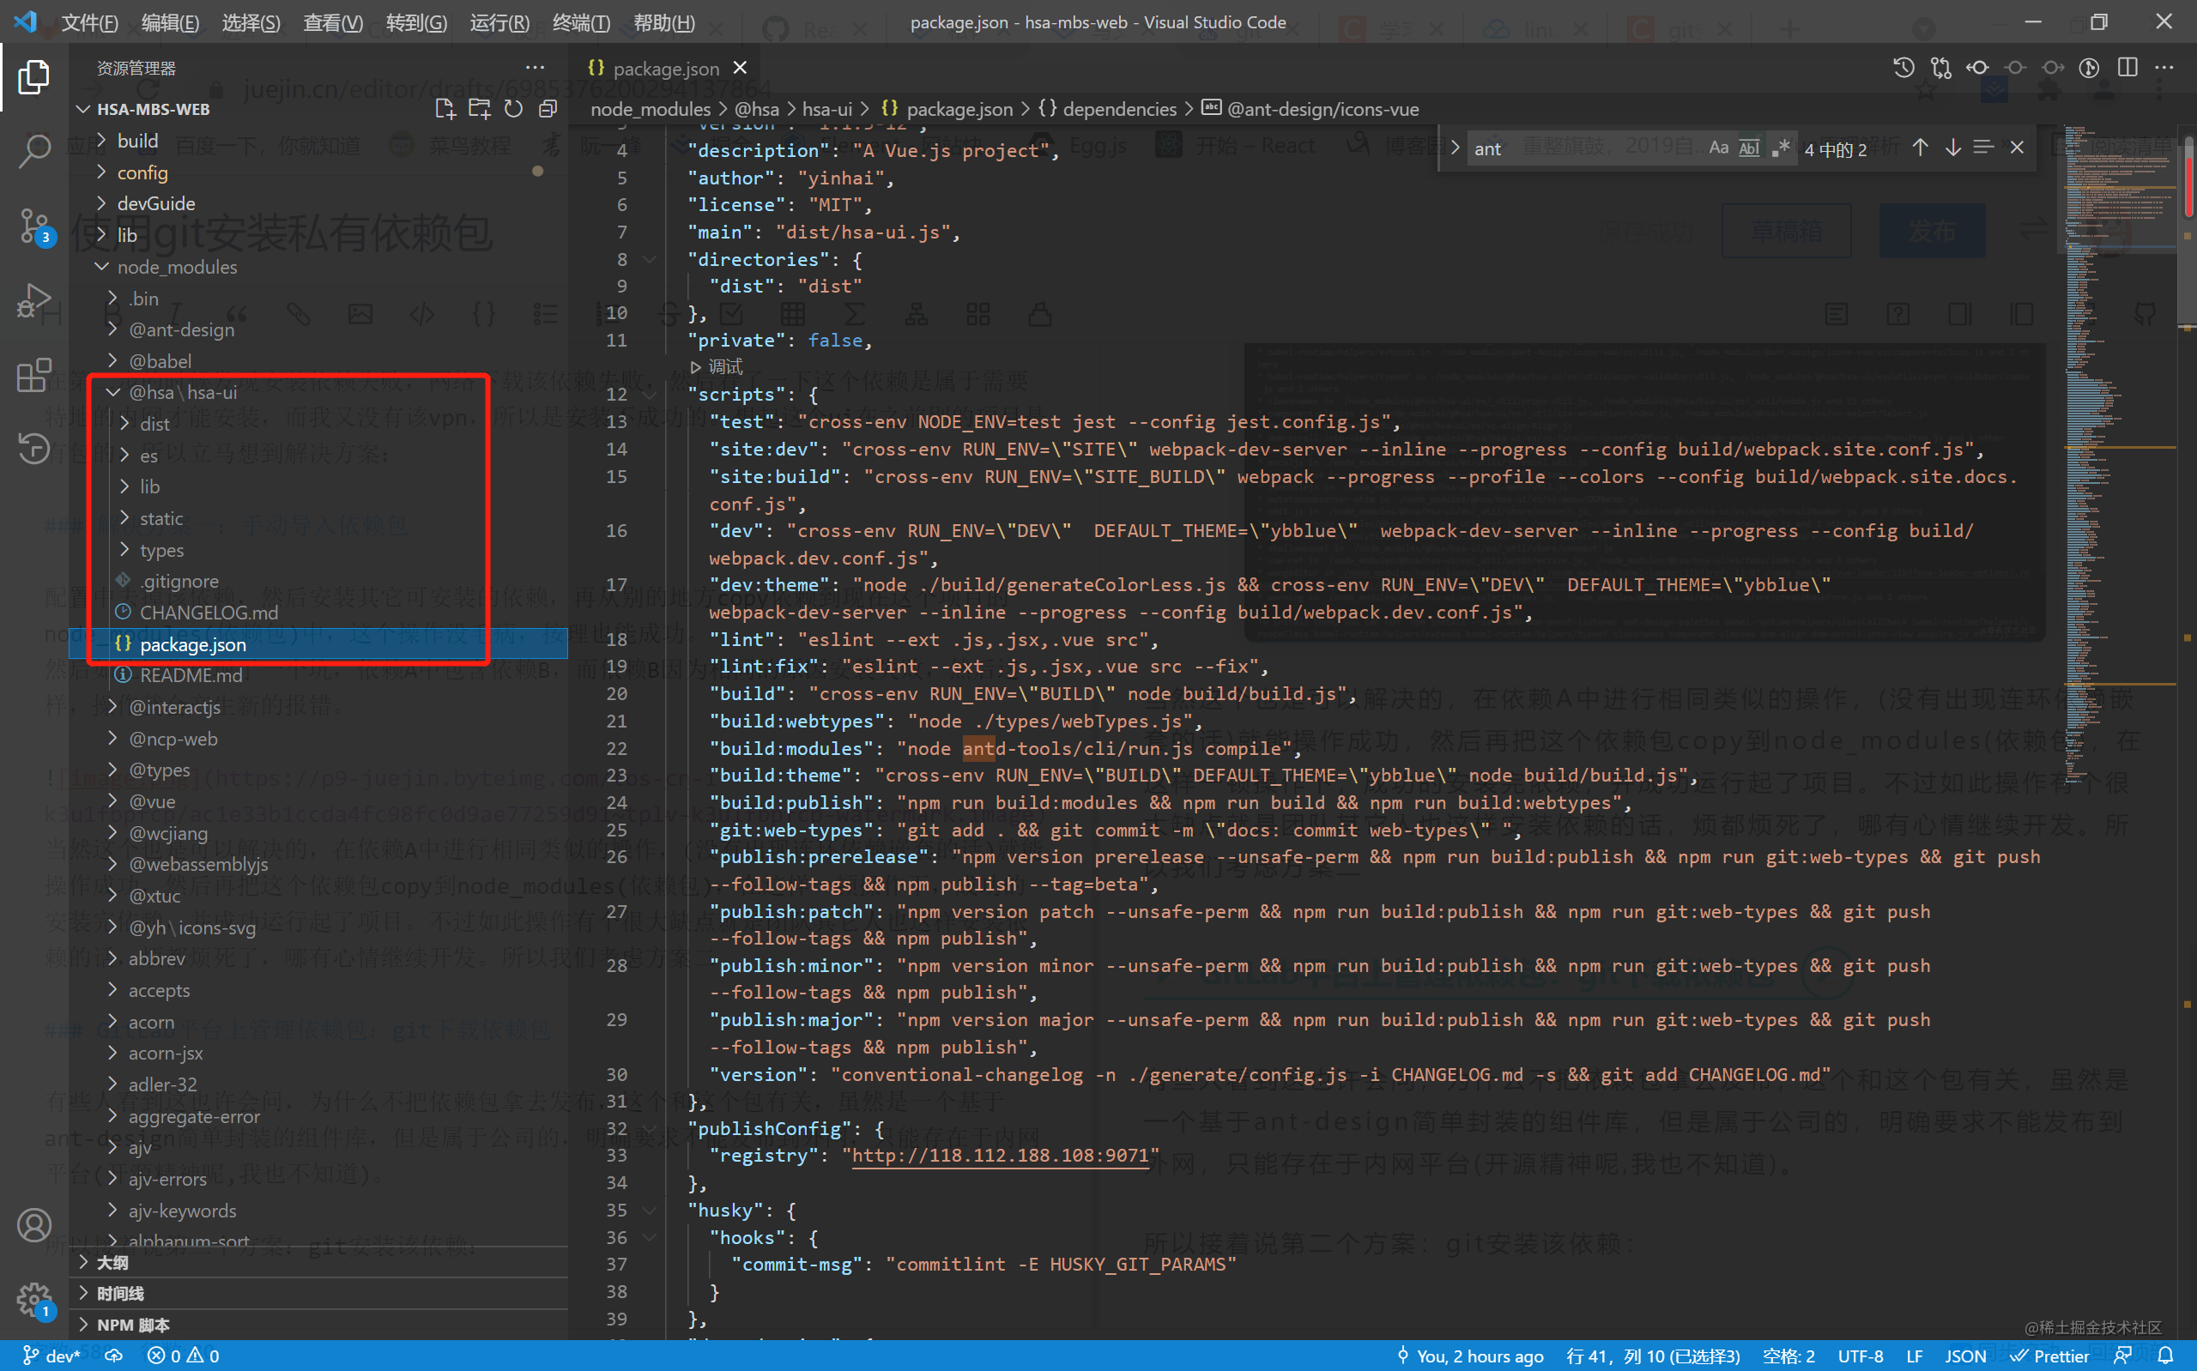This screenshot has height=1371, width=2197.
Task: Expand the @ant-design folder
Action: tap(181, 329)
